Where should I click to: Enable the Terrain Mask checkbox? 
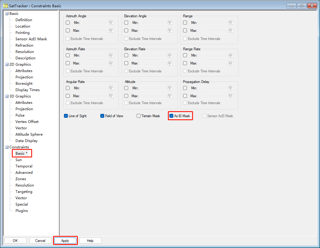(139, 116)
